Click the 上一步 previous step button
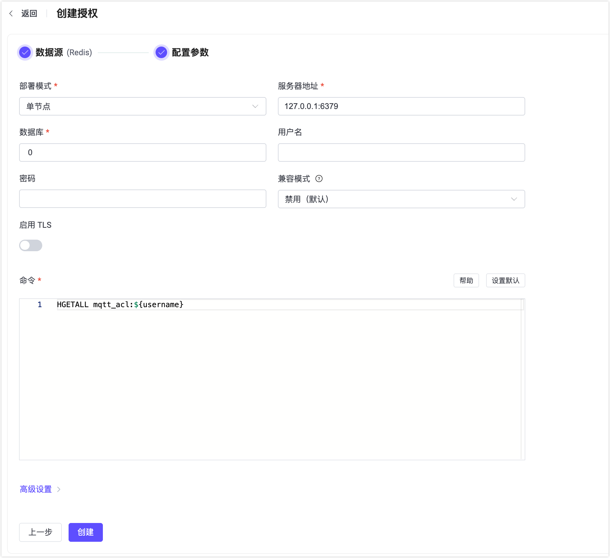 40,532
